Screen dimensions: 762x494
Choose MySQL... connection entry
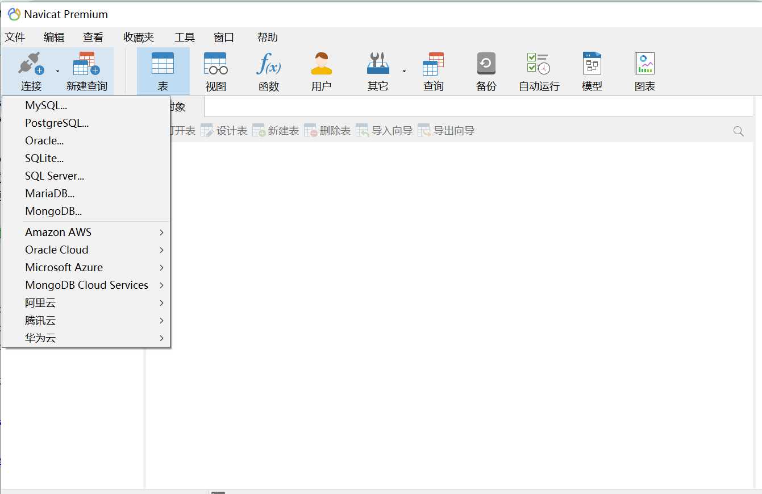click(86, 105)
